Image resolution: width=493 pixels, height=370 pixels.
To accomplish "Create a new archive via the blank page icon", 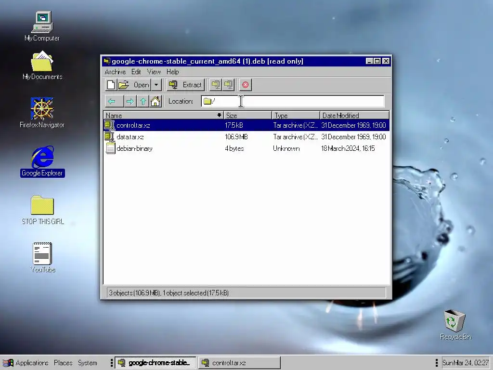I will (111, 85).
